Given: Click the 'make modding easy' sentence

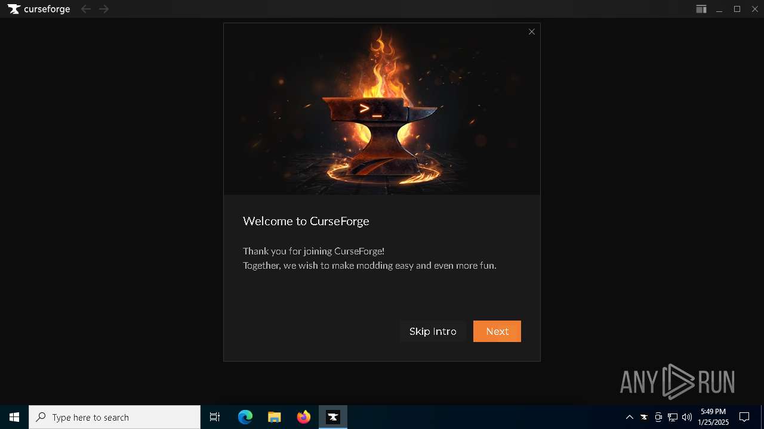Looking at the screenshot, I should coord(369,265).
